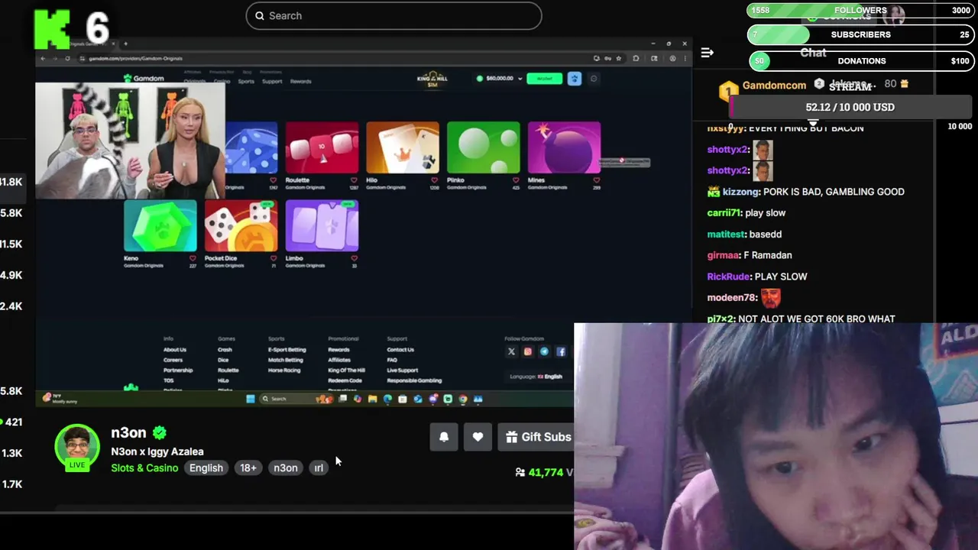Select the English tag
Viewport: 978px width, 550px height.
click(206, 467)
